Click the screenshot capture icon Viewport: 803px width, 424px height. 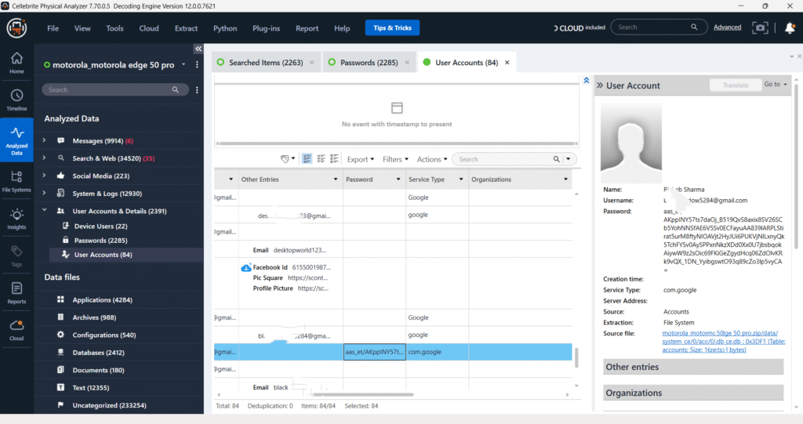pos(760,27)
